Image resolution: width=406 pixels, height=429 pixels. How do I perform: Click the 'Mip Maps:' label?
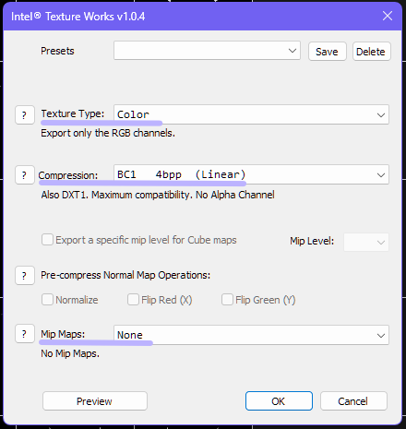63,334
